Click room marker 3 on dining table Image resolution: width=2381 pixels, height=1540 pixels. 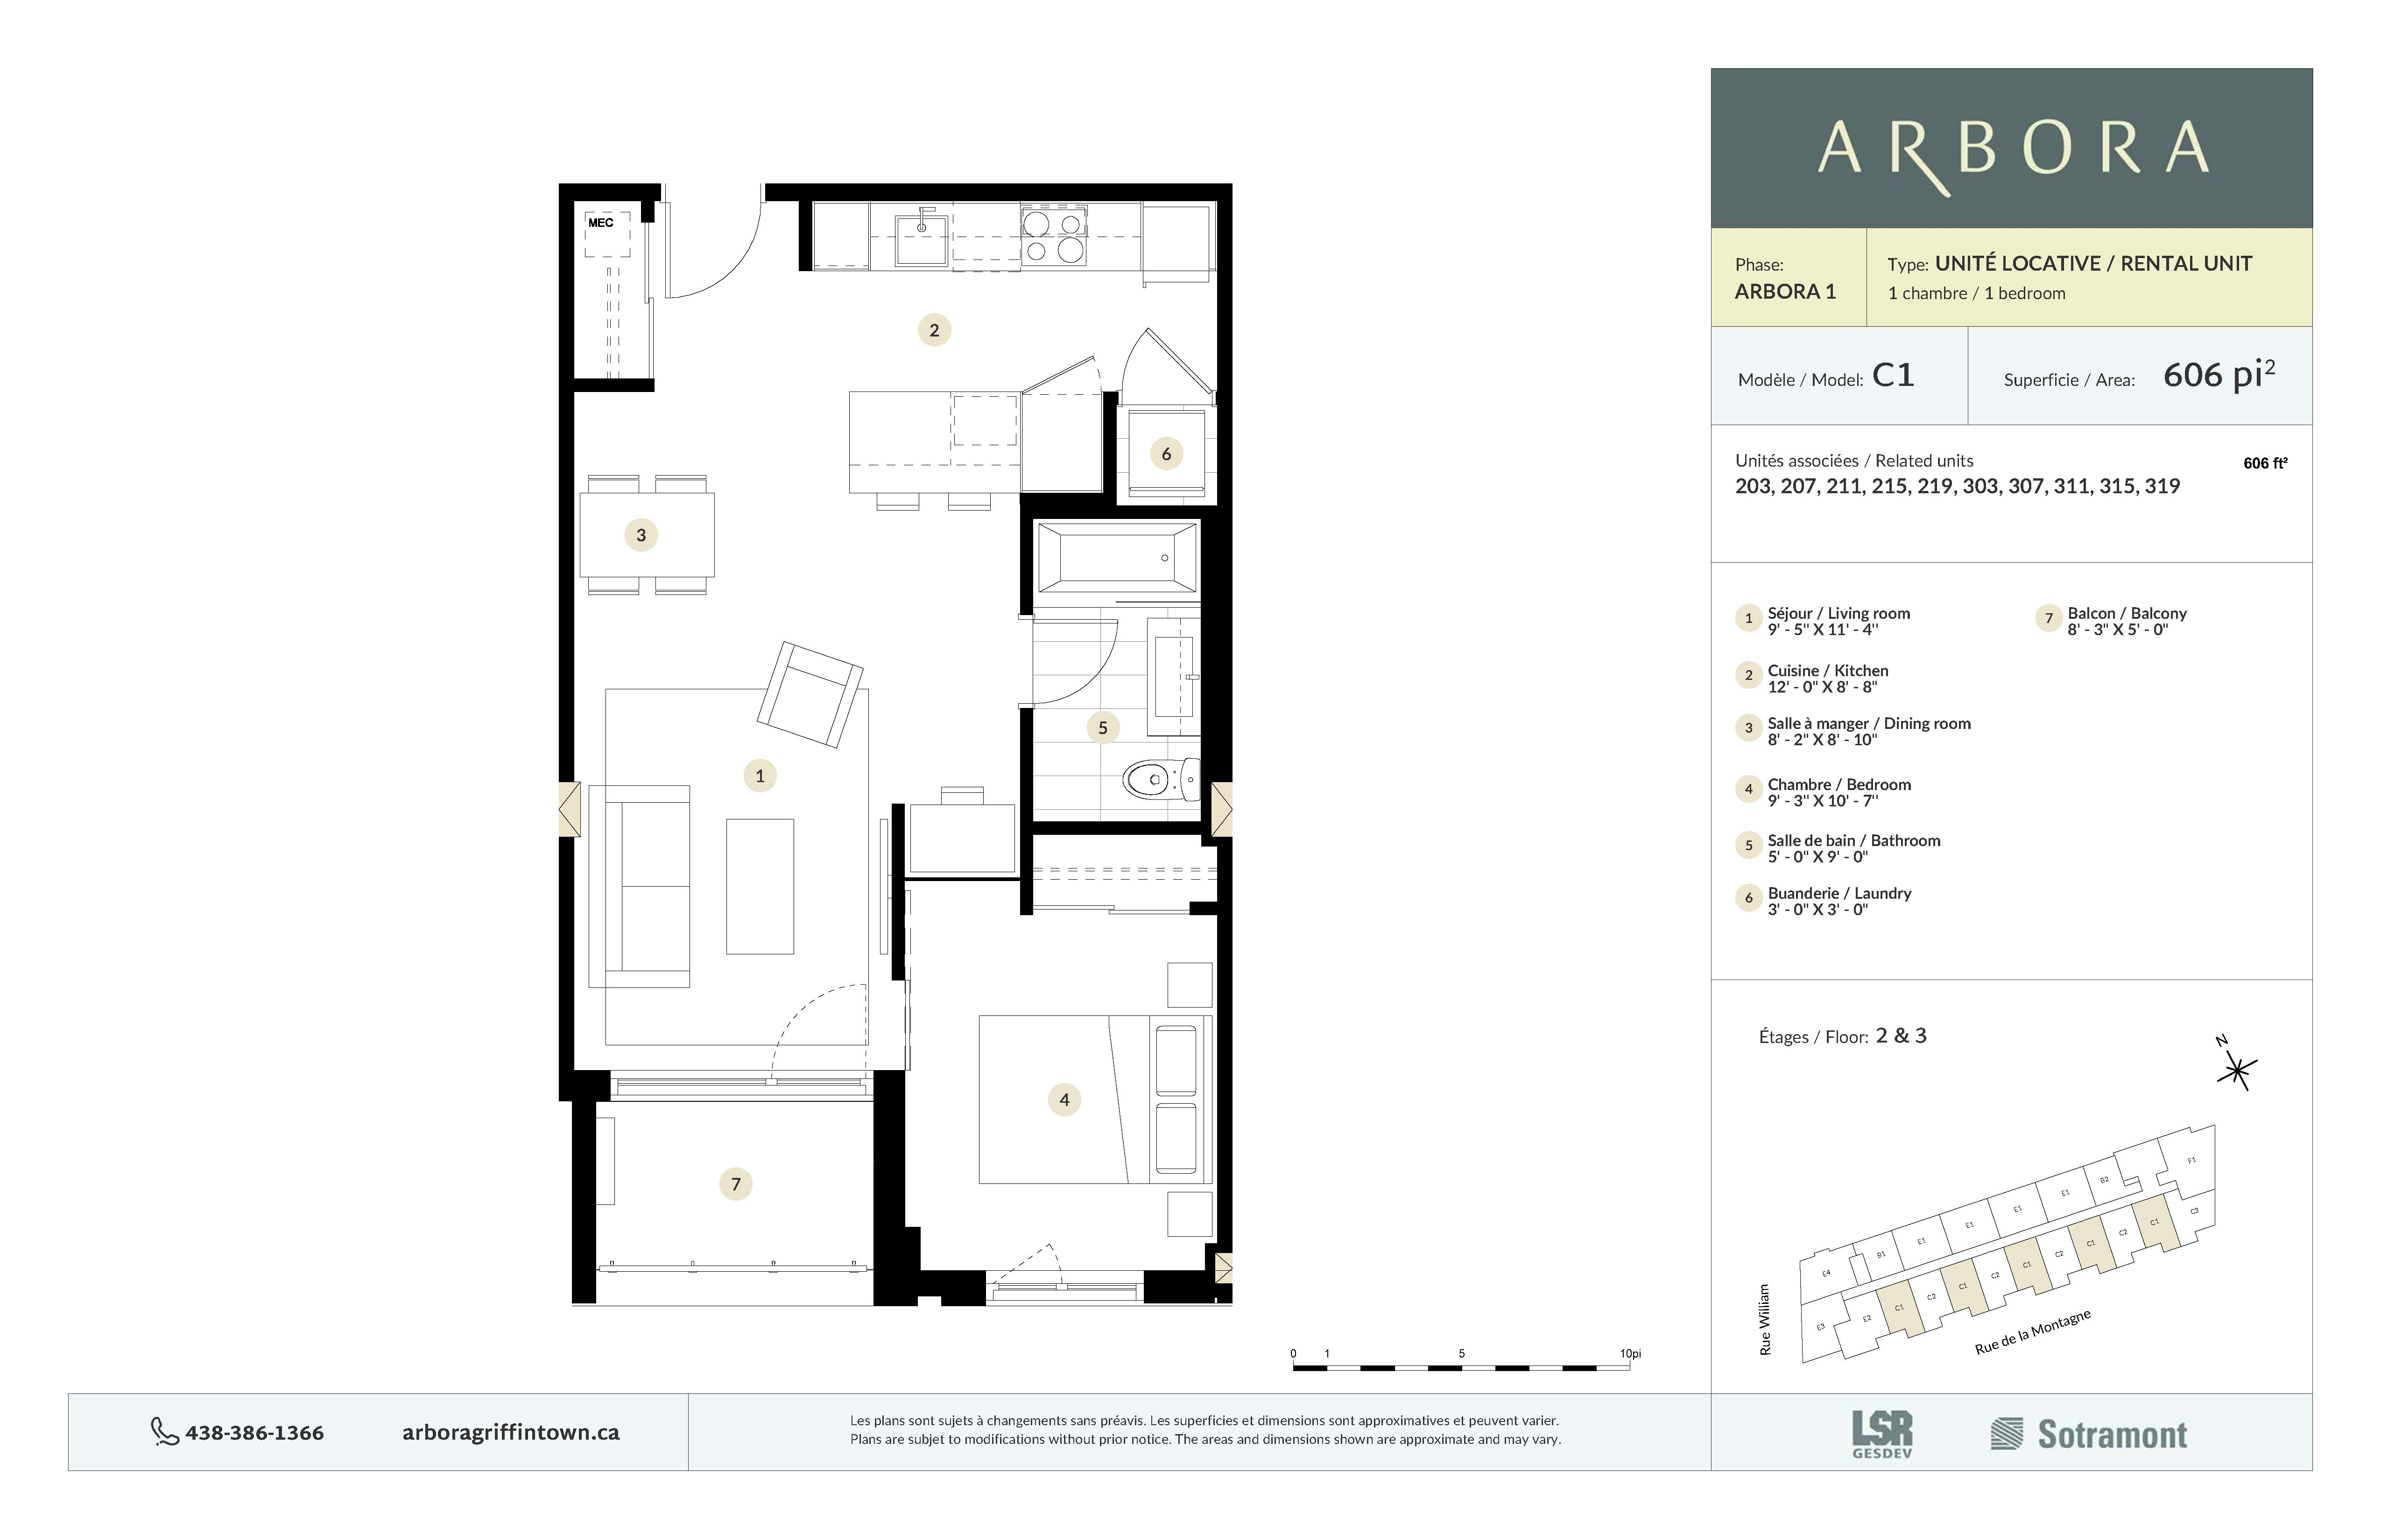tap(641, 535)
